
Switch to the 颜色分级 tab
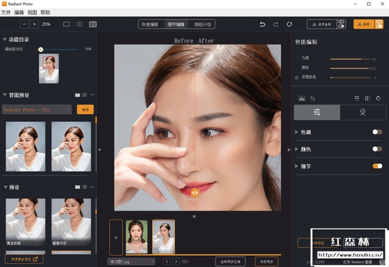point(203,24)
